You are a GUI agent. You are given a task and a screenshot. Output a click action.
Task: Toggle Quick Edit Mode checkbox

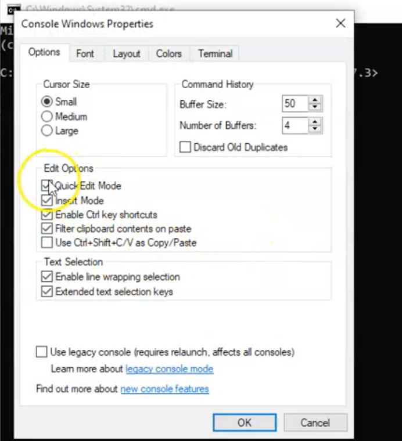coord(47,186)
